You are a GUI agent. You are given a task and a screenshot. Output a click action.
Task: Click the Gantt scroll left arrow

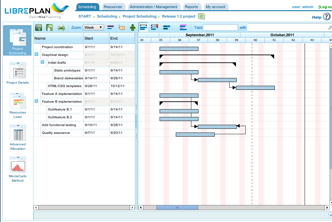[141, 207]
